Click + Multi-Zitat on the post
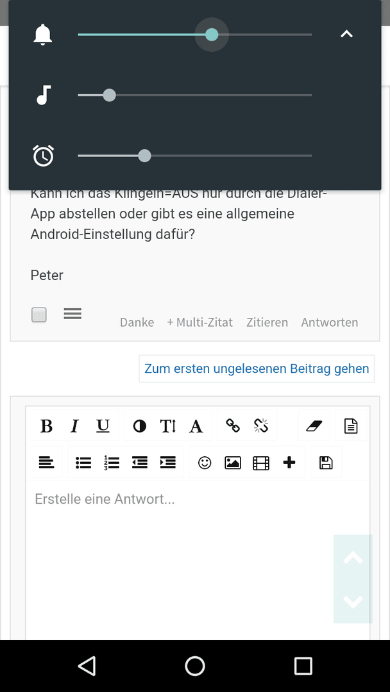390x692 pixels. pos(199,322)
